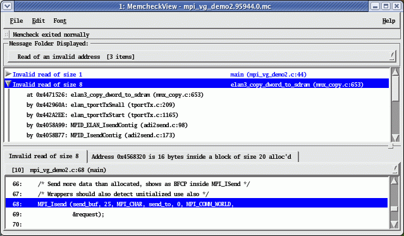Image resolution: width=404 pixels, height=236 pixels.
Task: Open the window menu in the title bar
Action: (7, 6)
